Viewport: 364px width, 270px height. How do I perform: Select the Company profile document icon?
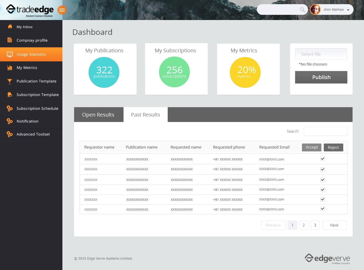pos(10,40)
